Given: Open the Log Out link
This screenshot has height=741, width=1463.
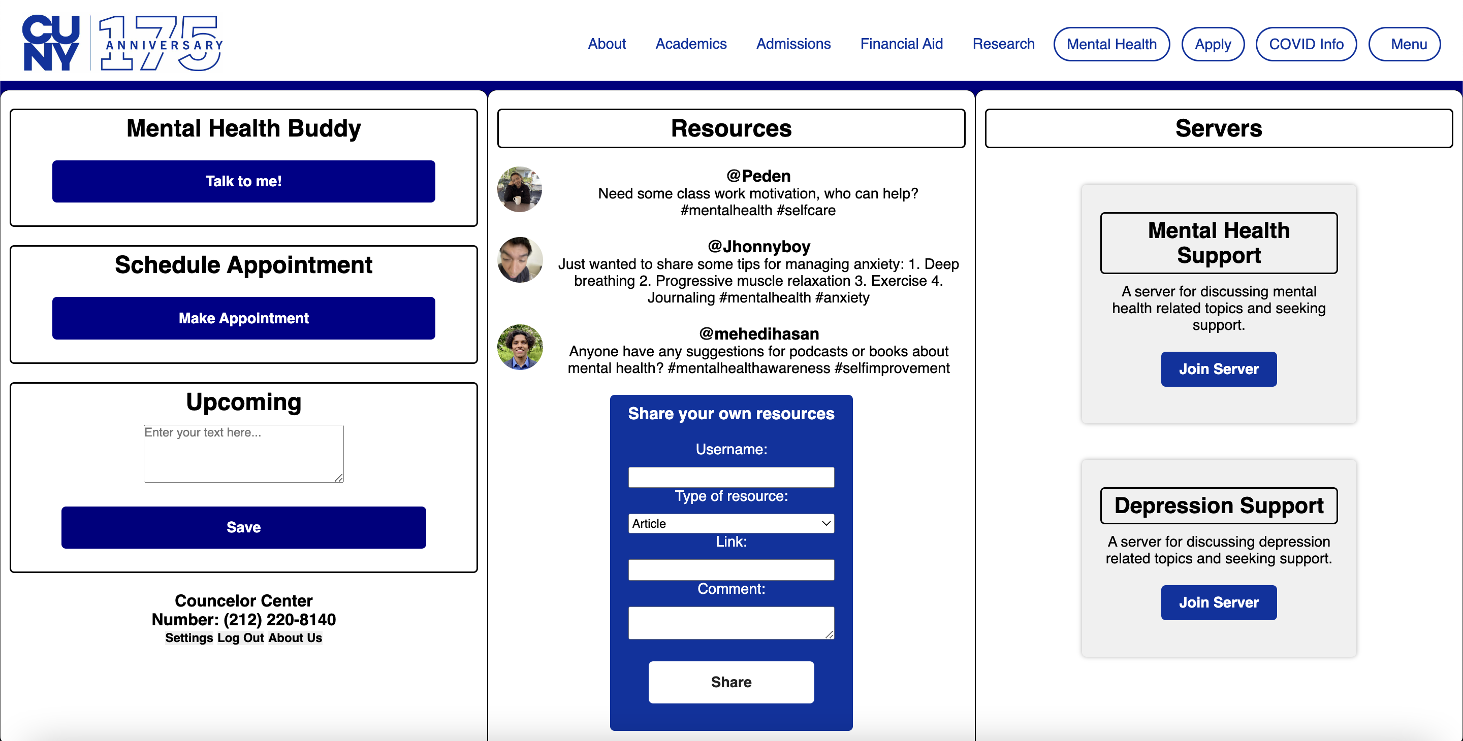Looking at the screenshot, I should click(240, 638).
